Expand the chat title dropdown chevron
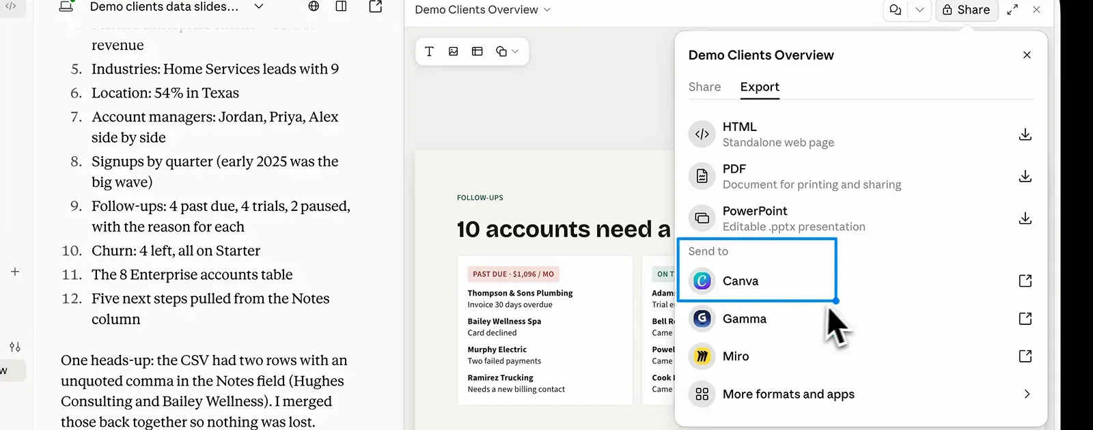Image resolution: width=1093 pixels, height=430 pixels. (x=259, y=7)
